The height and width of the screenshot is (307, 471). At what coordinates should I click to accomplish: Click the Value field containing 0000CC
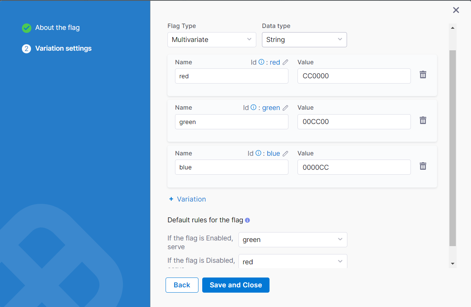tap(354, 167)
